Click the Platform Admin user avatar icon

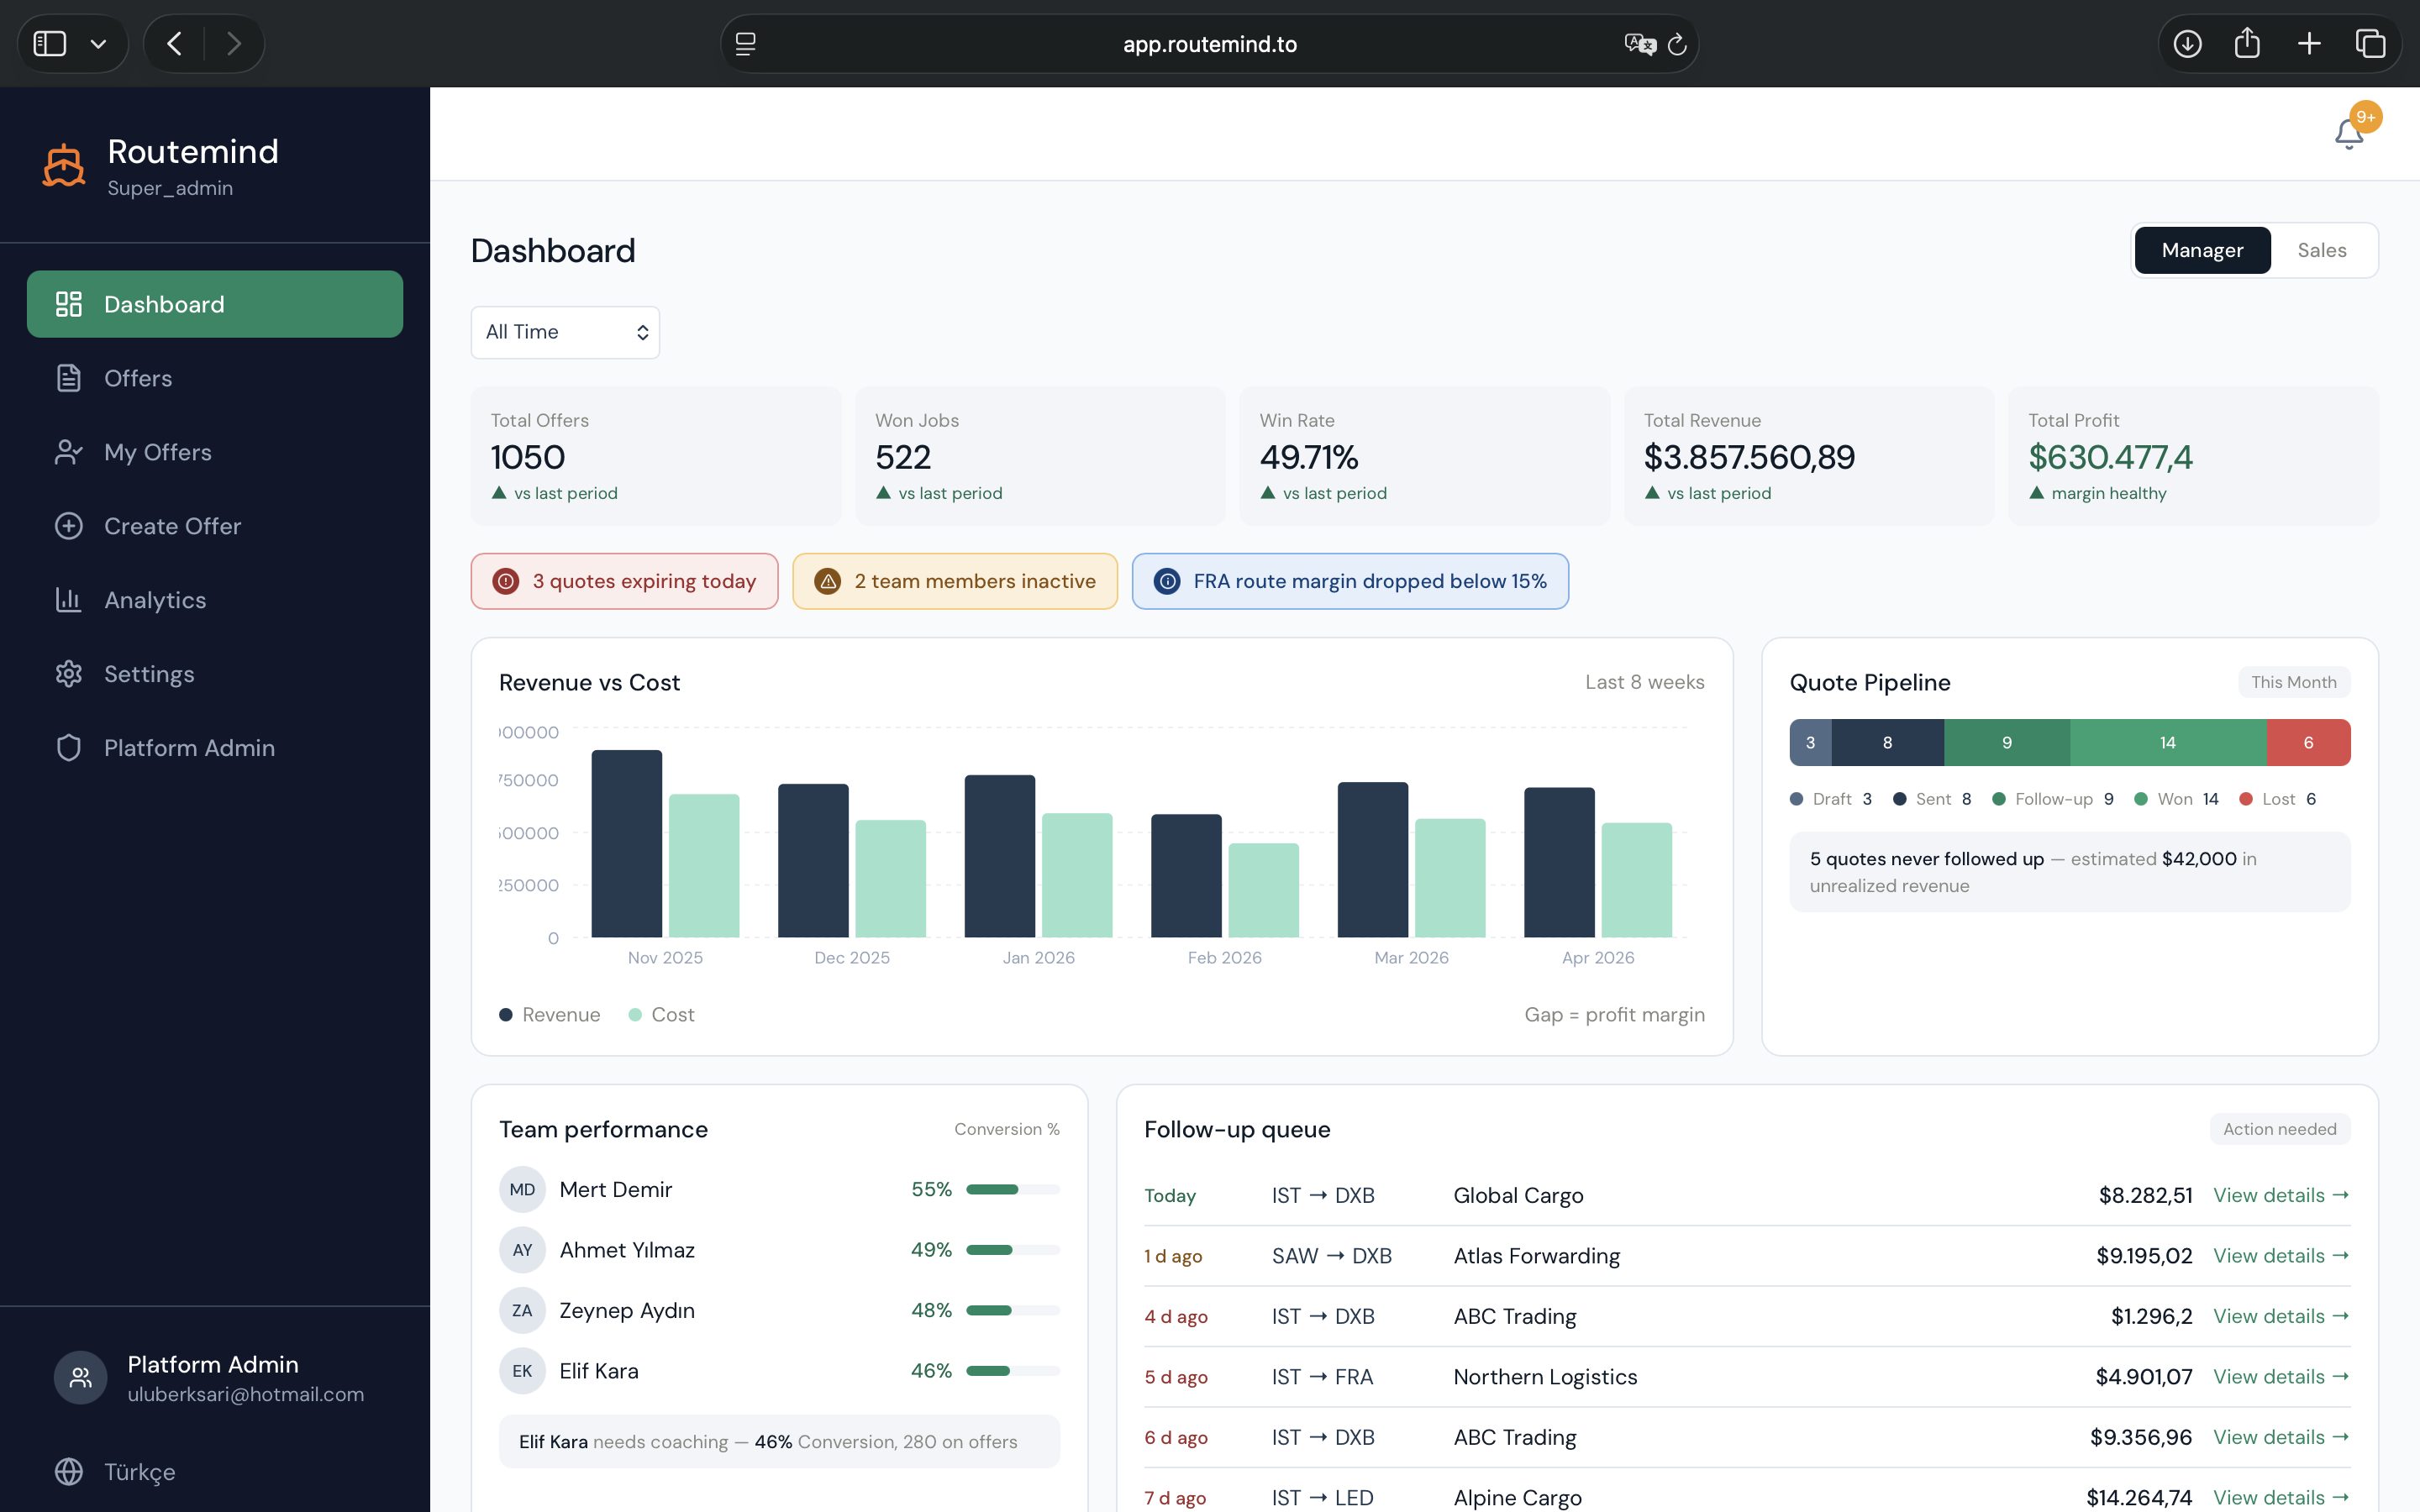coord(81,1378)
